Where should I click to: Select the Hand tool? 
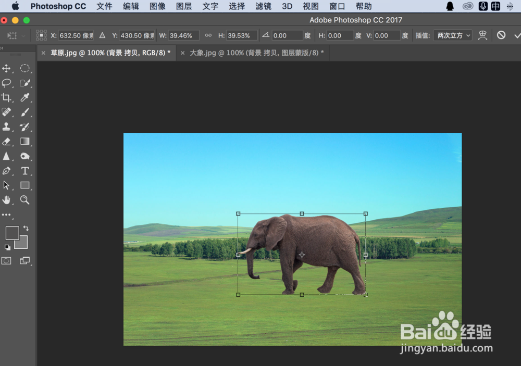click(6, 200)
